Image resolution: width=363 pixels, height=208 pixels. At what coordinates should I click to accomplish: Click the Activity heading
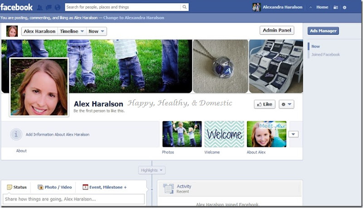(184, 186)
